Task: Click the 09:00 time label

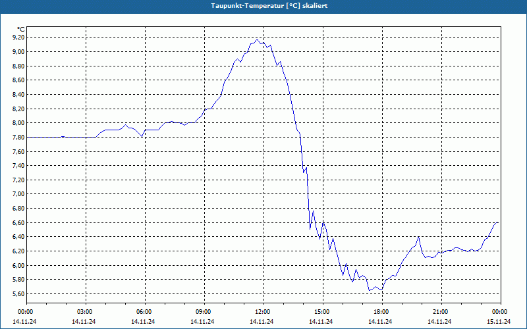Action: 204,312
